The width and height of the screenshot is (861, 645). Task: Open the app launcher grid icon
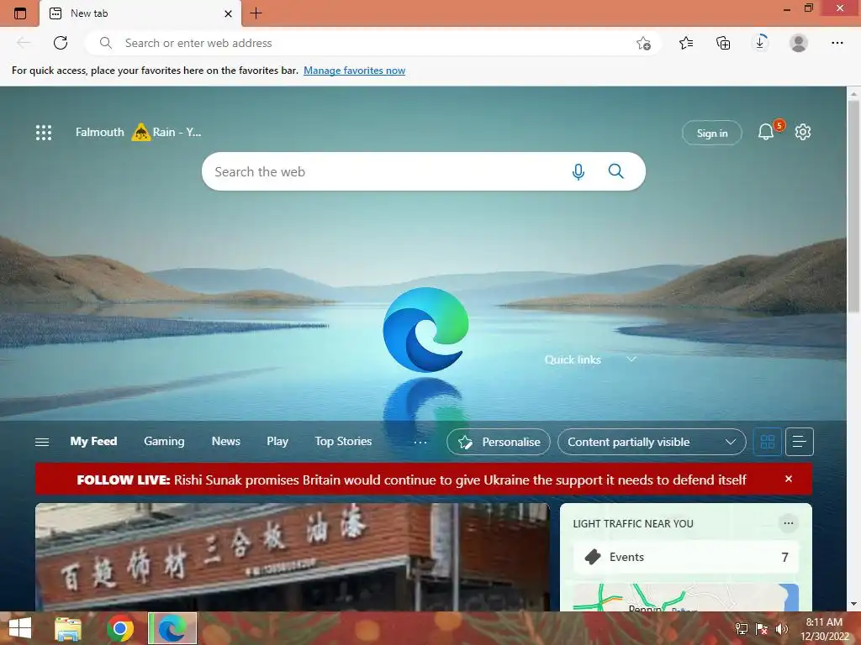coord(44,132)
